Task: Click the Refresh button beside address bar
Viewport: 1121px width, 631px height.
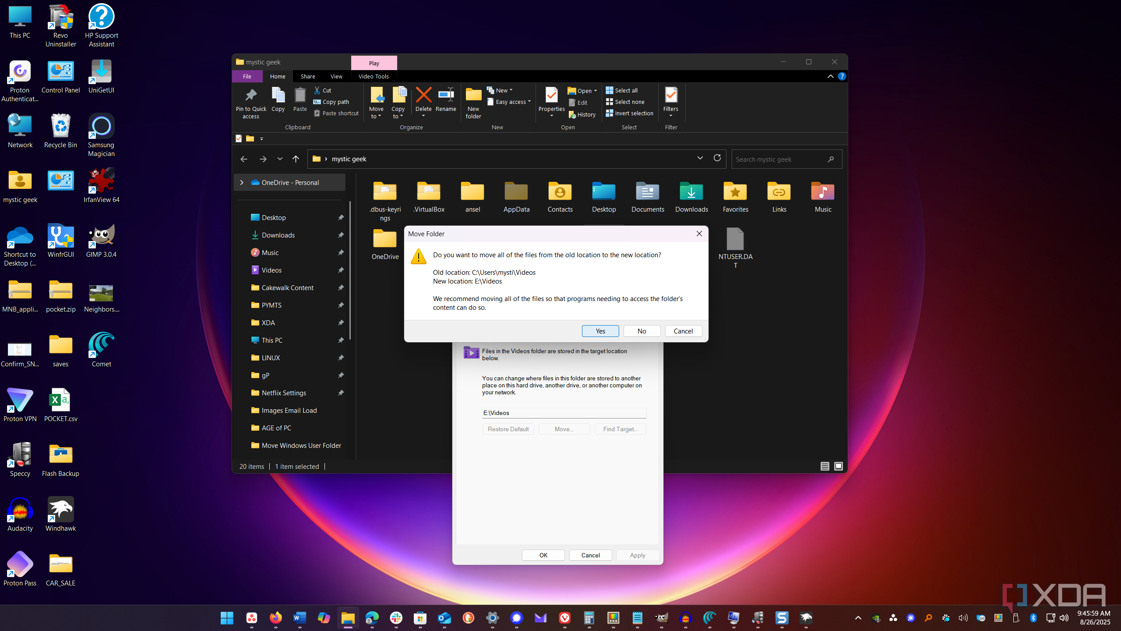Action: pos(717,158)
